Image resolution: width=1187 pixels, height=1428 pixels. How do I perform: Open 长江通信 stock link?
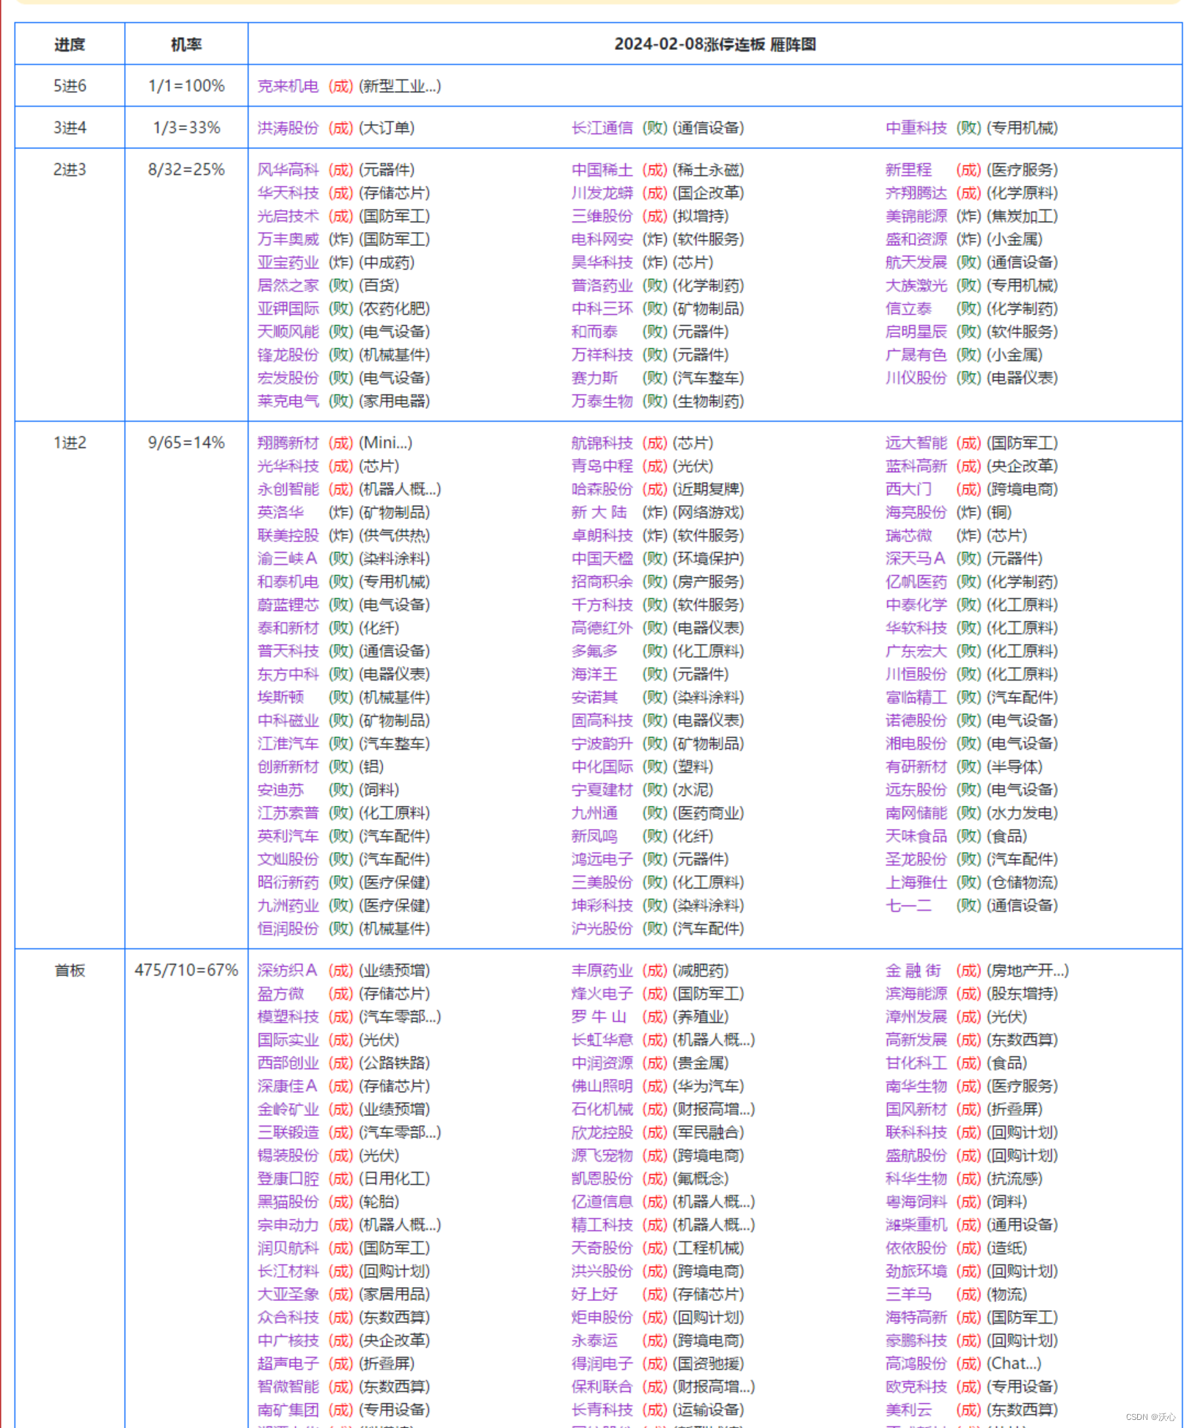click(x=602, y=128)
